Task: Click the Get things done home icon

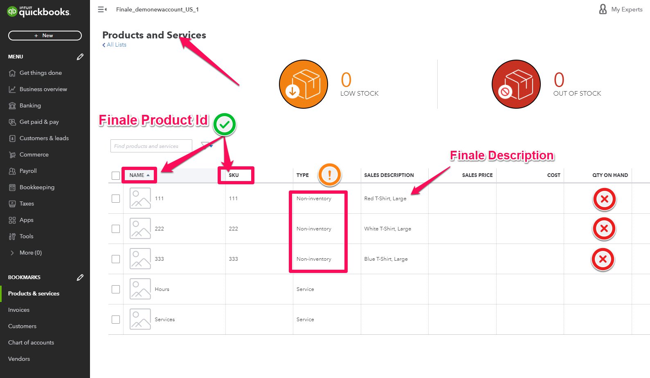Action: pos(12,73)
